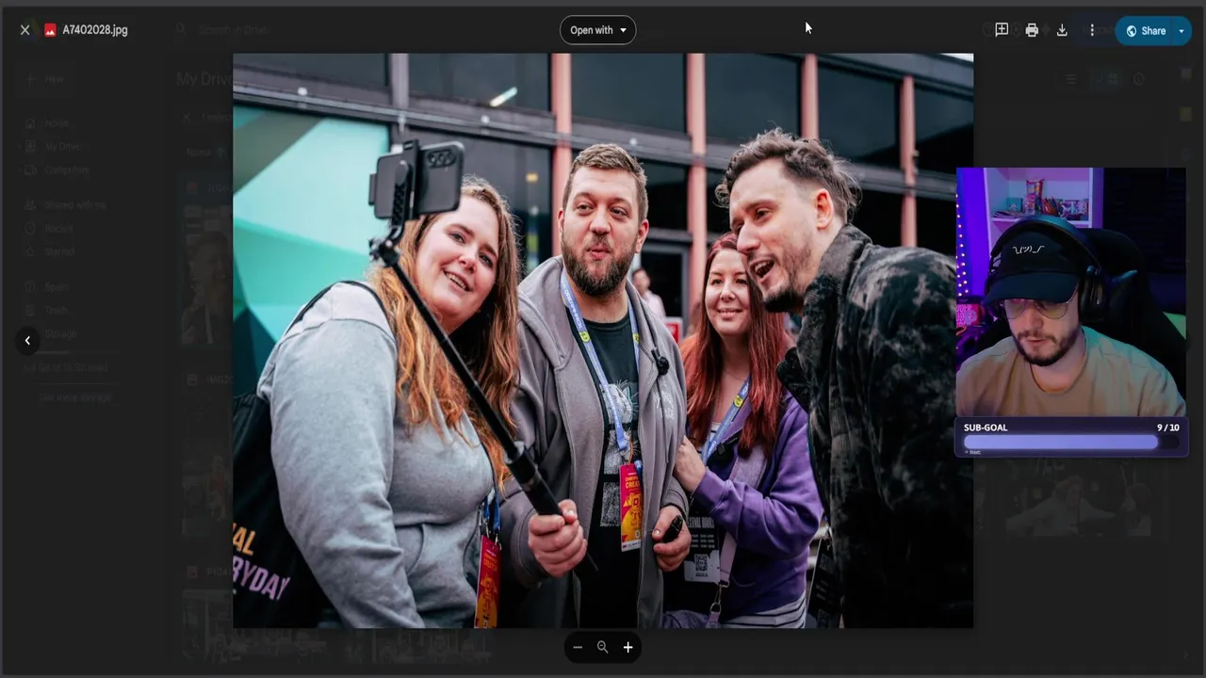
Task: Zoom in with the plus button
Action: 627,647
